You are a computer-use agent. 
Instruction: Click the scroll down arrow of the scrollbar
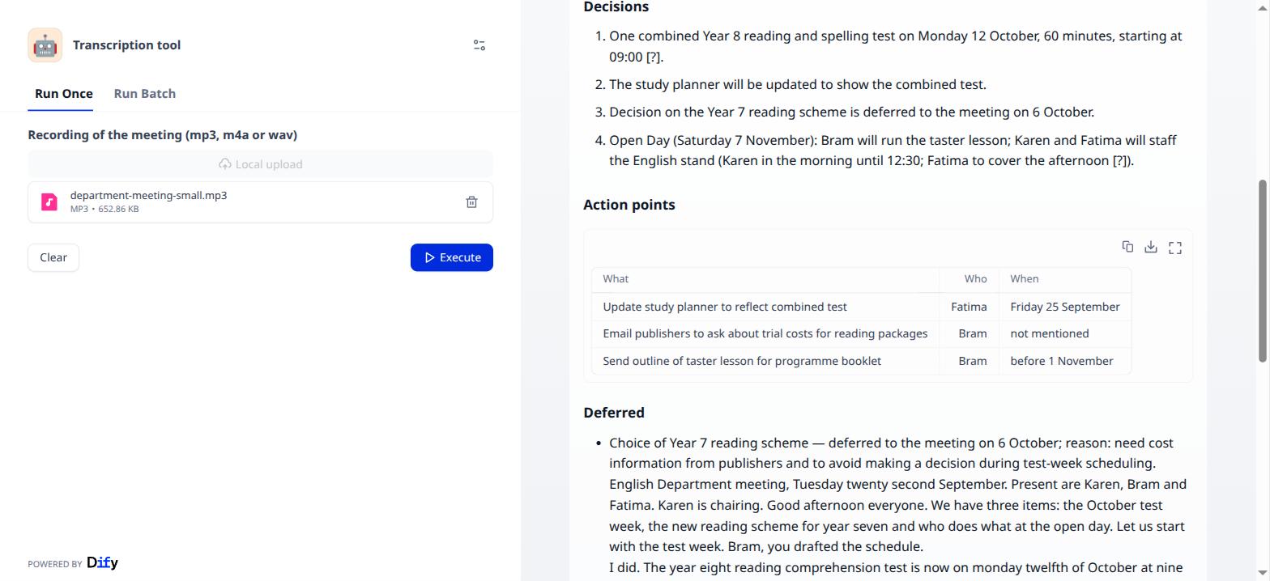[x=1264, y=574]
